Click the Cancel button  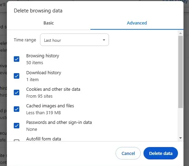click(x=128, y=153)
